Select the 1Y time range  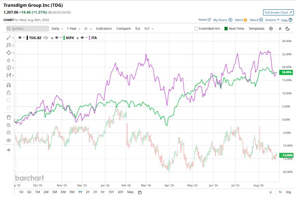click(80, 192)
